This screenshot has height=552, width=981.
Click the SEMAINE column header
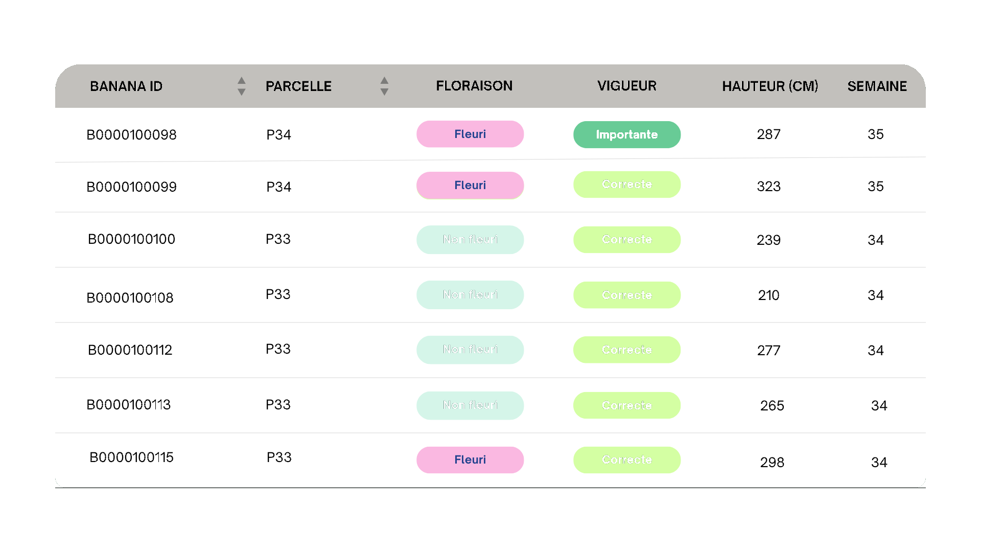877,86
